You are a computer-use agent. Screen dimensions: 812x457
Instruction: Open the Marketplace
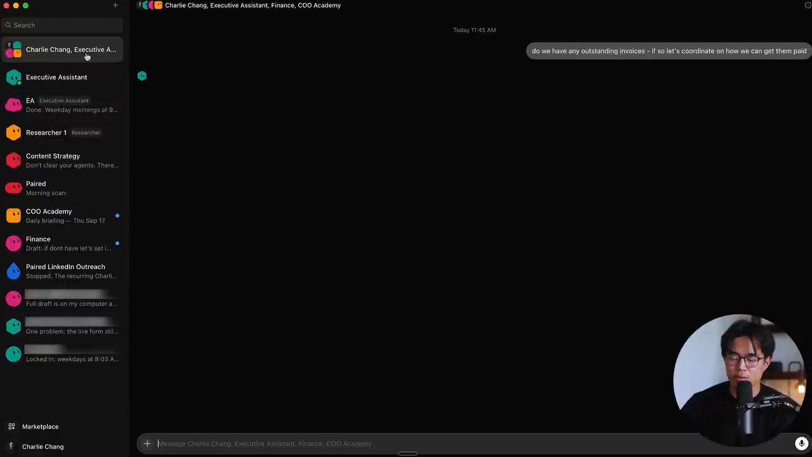pyautogui.click(x=40, y=427)
